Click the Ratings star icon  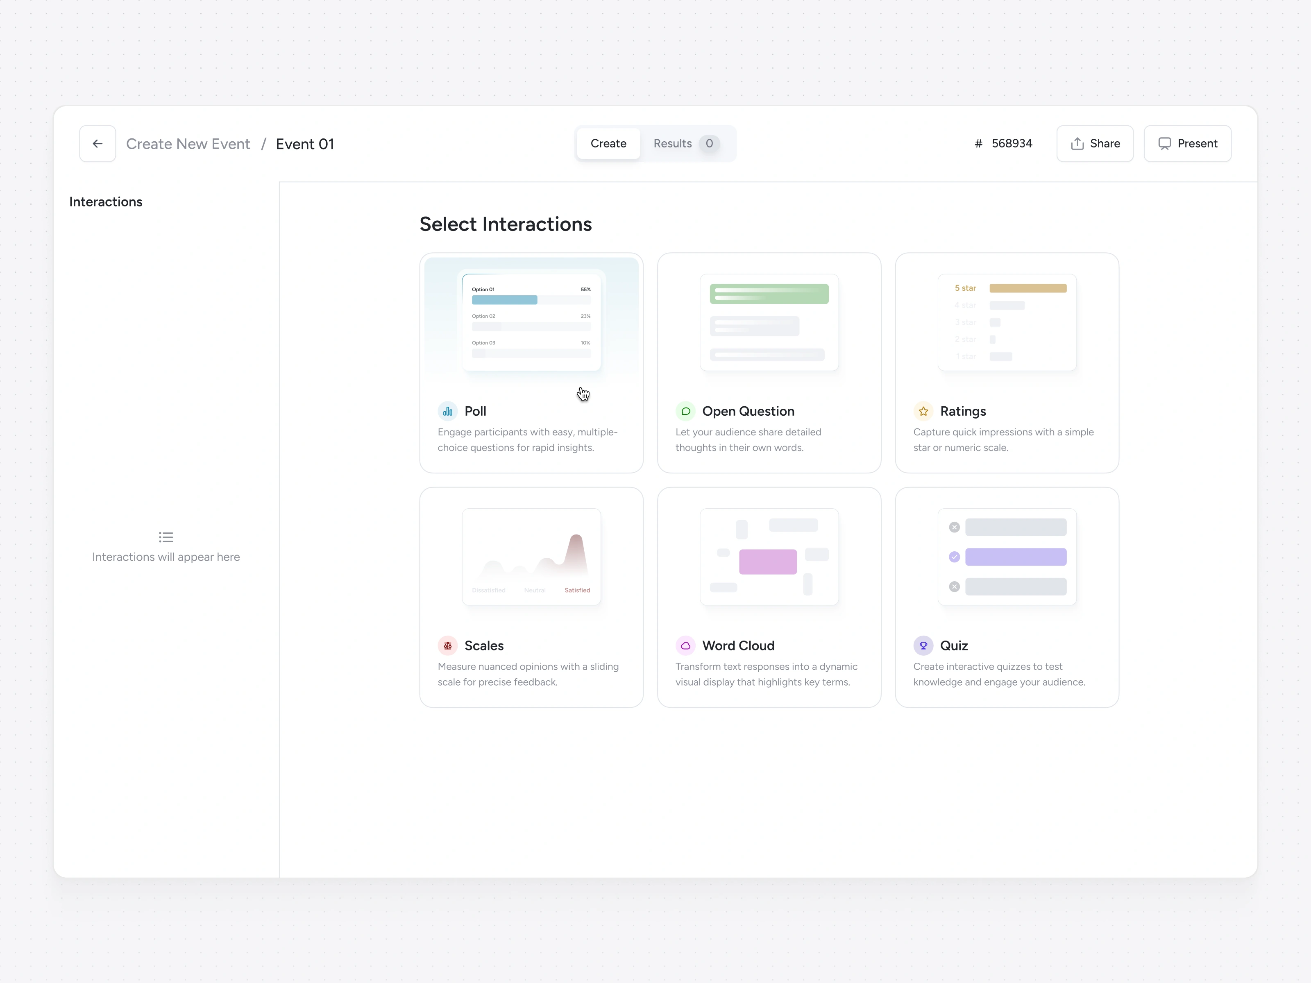click(x=923, y=411)
